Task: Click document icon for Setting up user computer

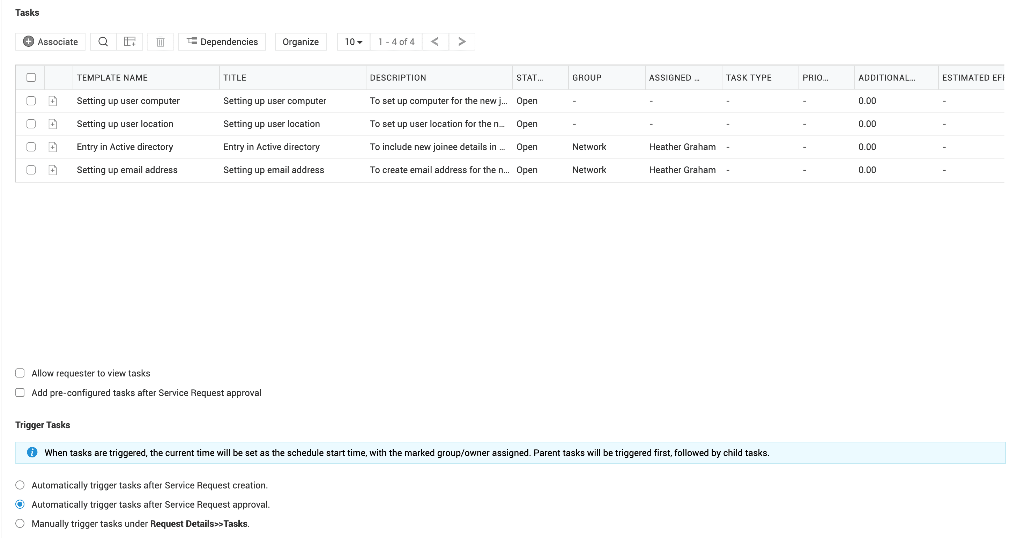Action: point(53,101)
